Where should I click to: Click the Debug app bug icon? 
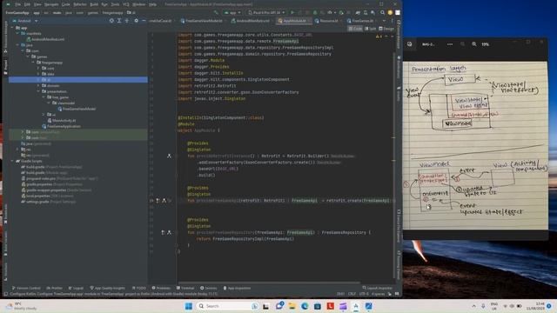[315, 12]
